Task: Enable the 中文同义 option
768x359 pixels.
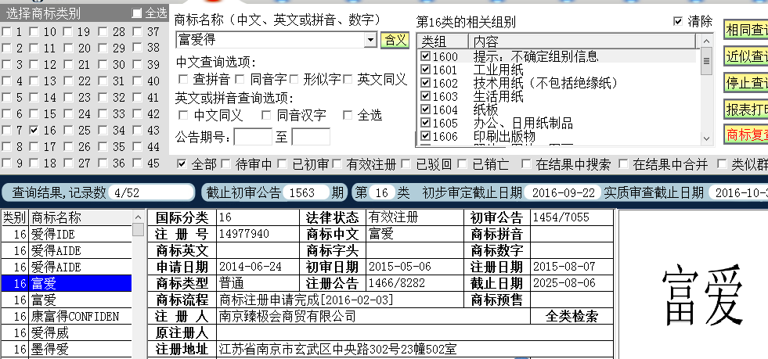Action: click(183, 115)
